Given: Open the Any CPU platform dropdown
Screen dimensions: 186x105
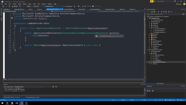Looking at the screenshot, I should tap(39, 6).
